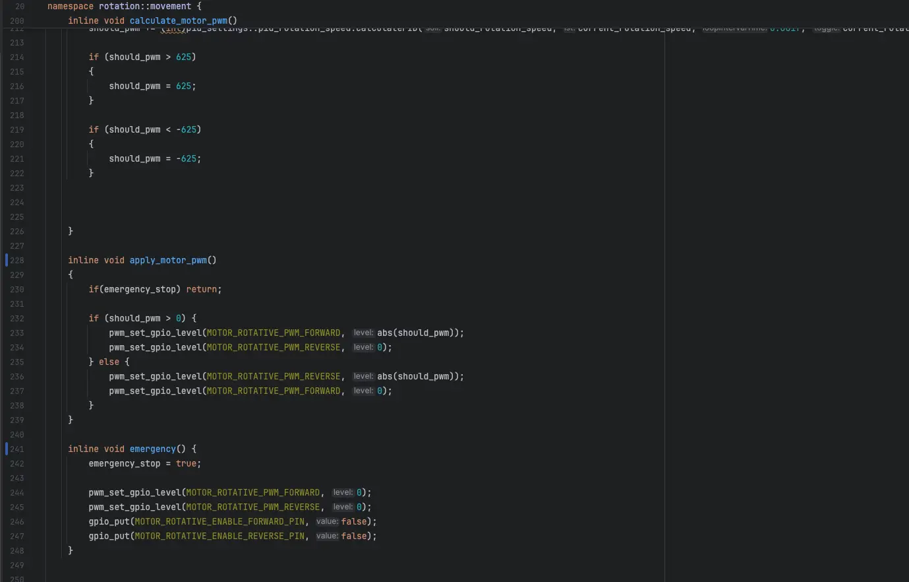Click MOTOR_ROTATIVE_PWM_FORWARD on line 233
This screenshot has width=909, height=582.
pos(274,333)
